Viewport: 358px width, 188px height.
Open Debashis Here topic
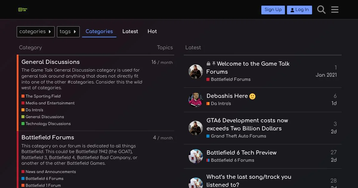227,96
